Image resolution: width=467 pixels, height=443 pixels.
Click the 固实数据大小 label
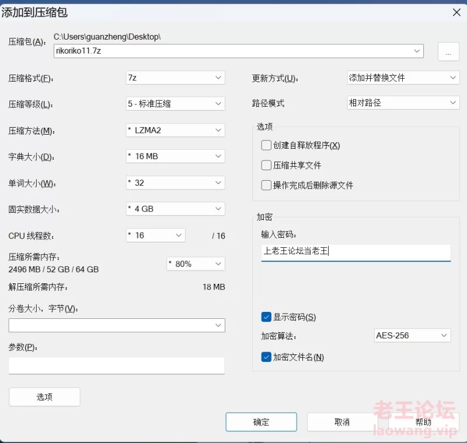34,210
